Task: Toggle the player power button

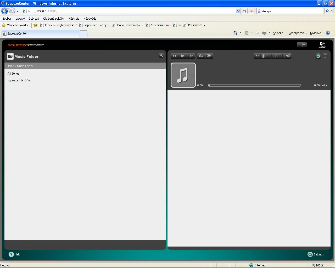Action: click(318, 56)
